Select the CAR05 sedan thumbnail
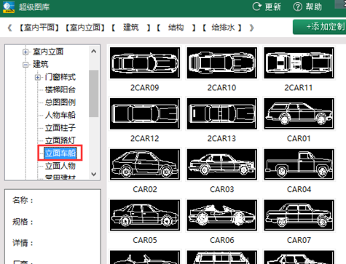 145,215
